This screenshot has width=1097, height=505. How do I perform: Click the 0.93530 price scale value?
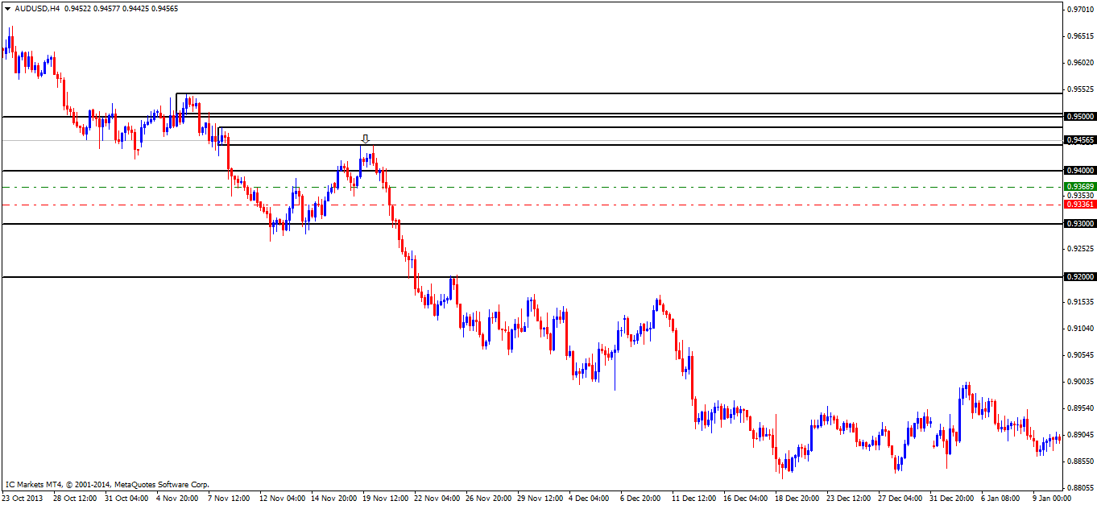1080,196
